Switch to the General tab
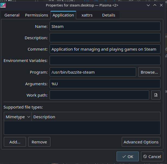167x164 pixels. coord(12,15)
